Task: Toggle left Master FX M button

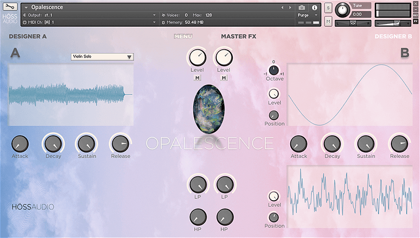Action: pos(197,78)
